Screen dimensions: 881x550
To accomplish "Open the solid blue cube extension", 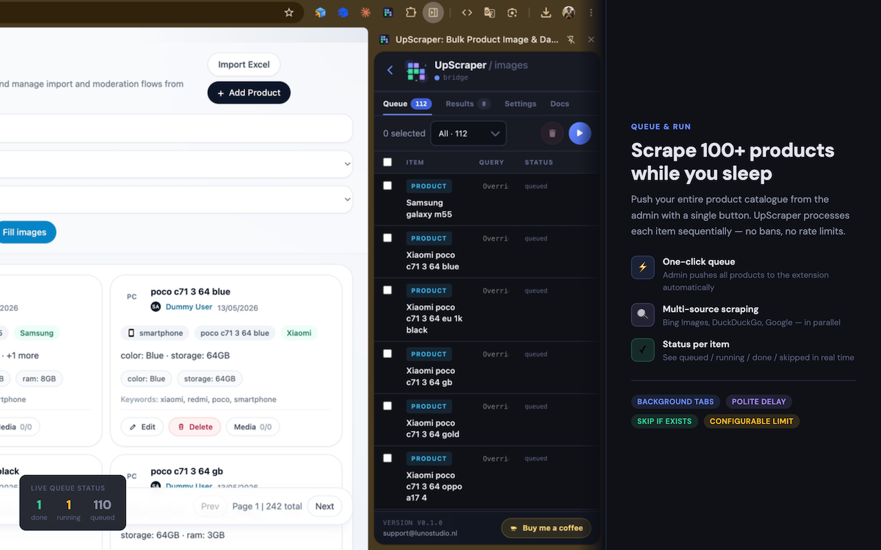I will 343,12.
